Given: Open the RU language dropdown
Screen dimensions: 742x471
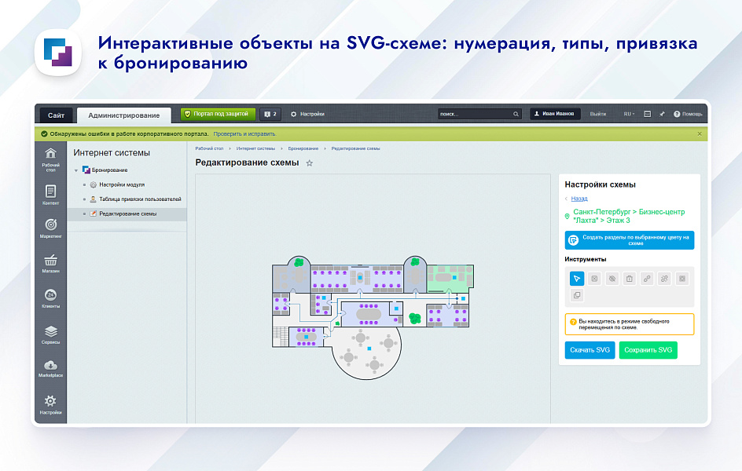Looking at the screenshot, I should click(629, 114).
